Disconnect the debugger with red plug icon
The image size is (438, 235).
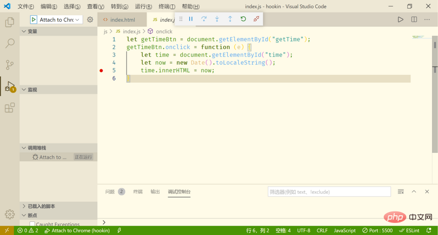pos(256,19)
